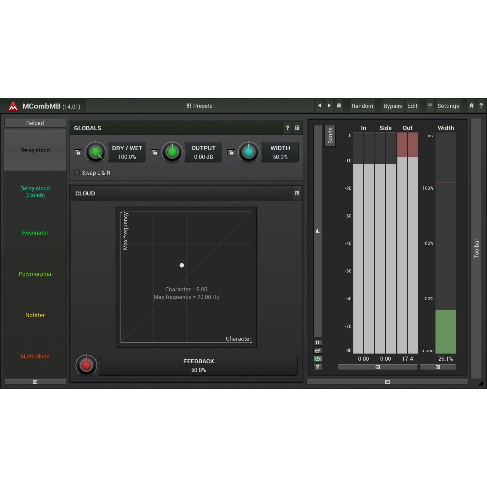Open the meter help question mark
This screenshot has height=487, width=487.
pos(318,367)
